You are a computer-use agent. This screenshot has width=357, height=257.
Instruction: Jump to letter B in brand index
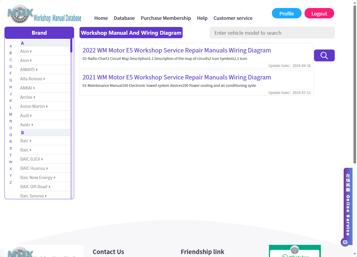[11, 53]
